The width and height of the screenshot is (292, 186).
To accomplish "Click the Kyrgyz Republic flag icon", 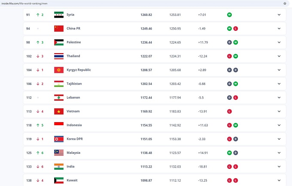I will (59, 70).
